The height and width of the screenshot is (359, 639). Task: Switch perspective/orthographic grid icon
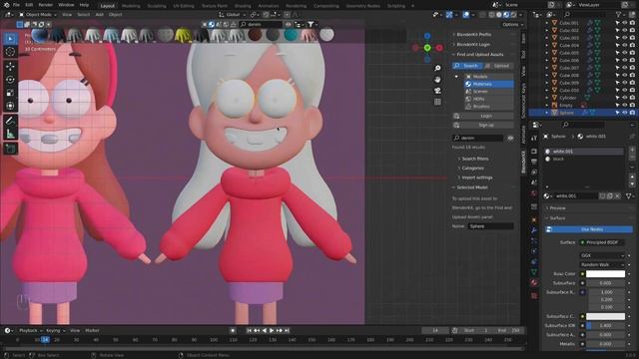point(437,102)
